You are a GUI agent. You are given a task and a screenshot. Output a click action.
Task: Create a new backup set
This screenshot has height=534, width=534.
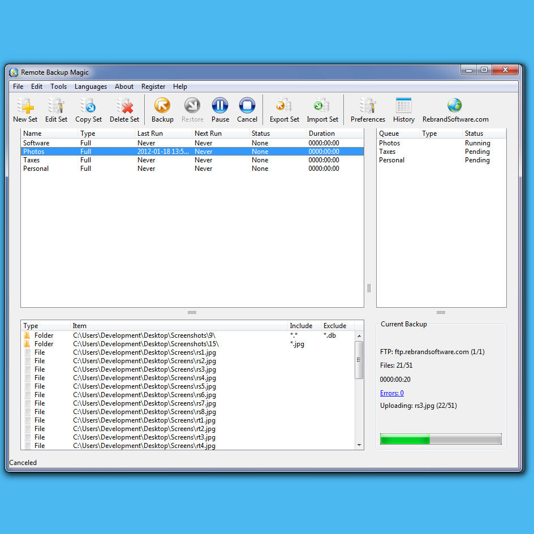pos(25,110)
